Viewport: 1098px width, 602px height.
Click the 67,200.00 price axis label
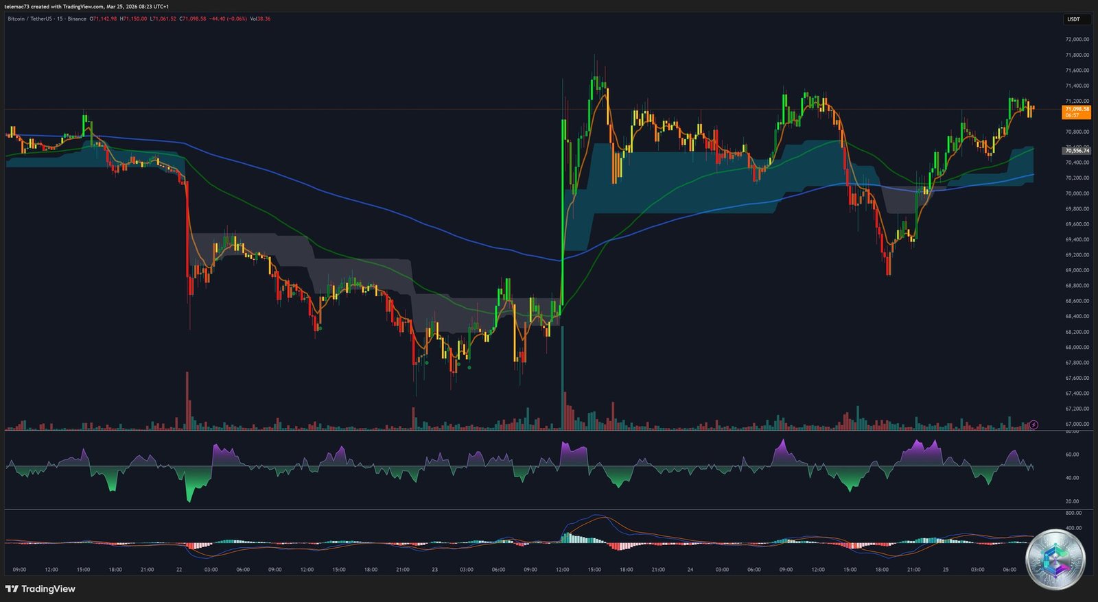coord(1077,409)
